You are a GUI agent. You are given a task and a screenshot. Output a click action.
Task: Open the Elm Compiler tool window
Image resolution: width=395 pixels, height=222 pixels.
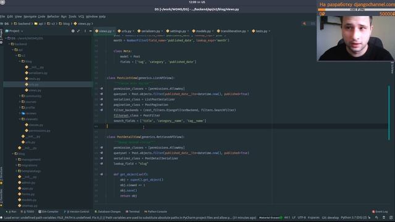click(x=49, y=212)
